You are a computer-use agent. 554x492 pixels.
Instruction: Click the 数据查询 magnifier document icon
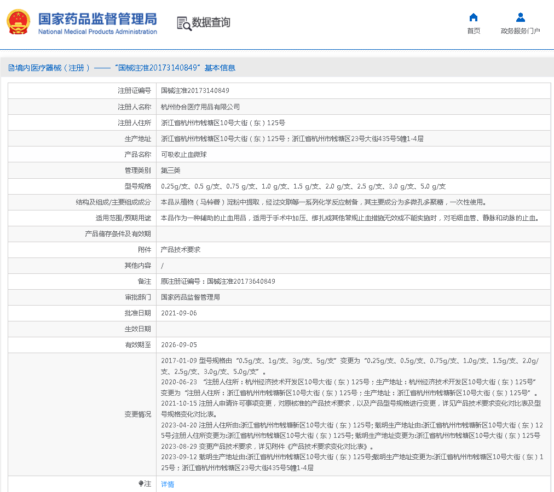[184, 23]
